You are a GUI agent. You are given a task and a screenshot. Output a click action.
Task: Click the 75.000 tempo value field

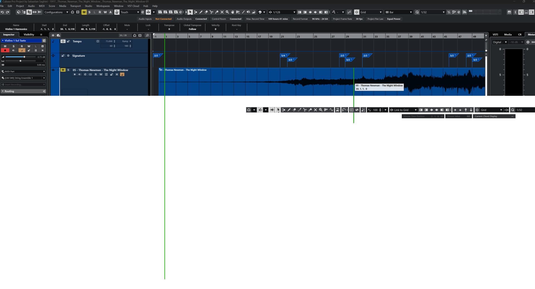coord(109,41)
